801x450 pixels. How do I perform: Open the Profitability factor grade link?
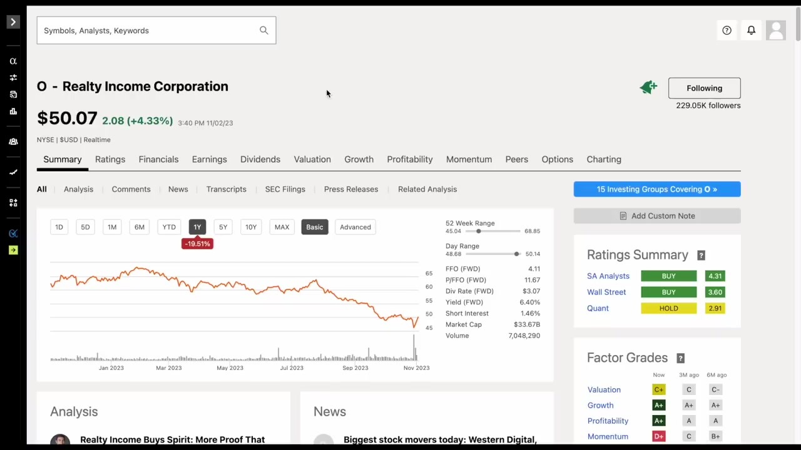[x=608, y=421]
